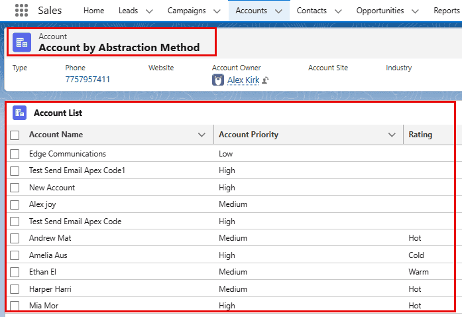The width and height of the screenshot is (462, 317).
Task: Click the phone number 7757957411
Action: (87, 80)
